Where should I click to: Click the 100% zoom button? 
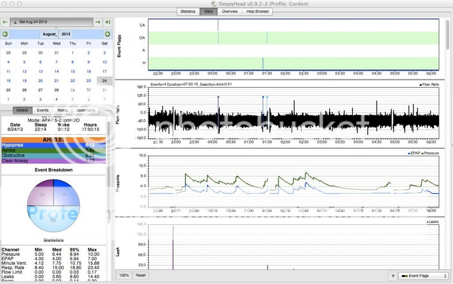click(x=124, y=275)
